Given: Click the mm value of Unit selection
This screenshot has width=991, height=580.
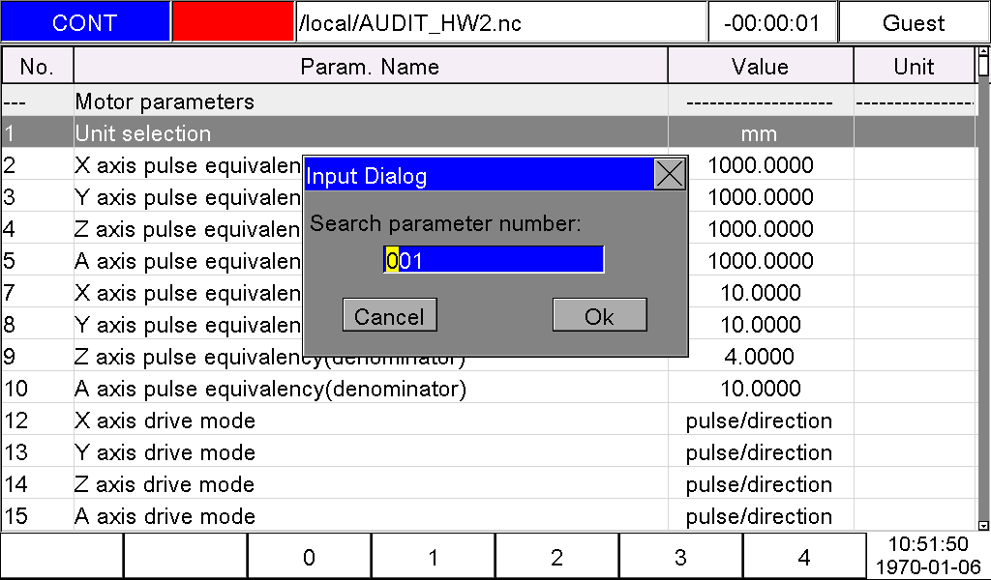Looking at the screenshot, I should (760, 133).
